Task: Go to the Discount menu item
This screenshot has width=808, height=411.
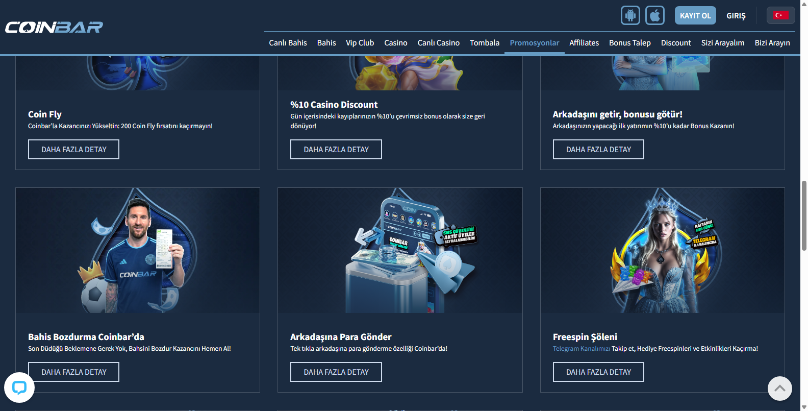Action: 676,43
